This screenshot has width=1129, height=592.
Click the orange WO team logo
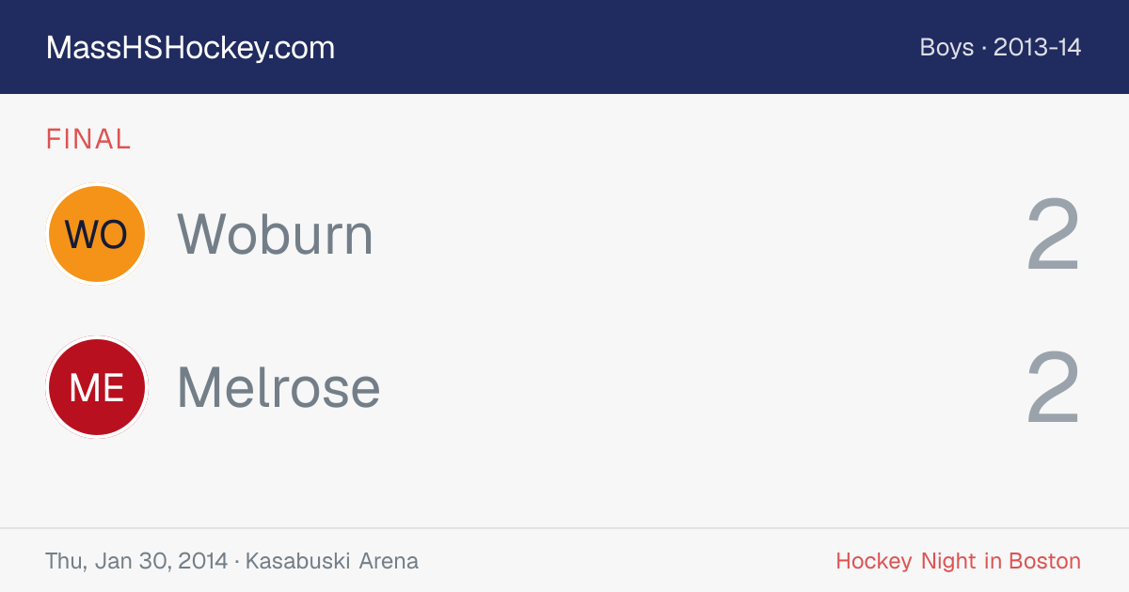click(97, 234)
